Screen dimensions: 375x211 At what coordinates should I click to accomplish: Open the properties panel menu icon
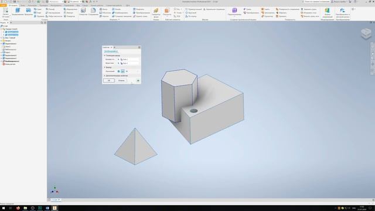pyautogui.click(x=139, y=47)
